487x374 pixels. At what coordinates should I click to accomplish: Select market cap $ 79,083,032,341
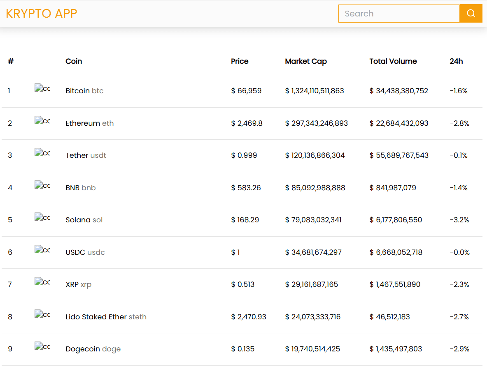click(x=313, y=220)
